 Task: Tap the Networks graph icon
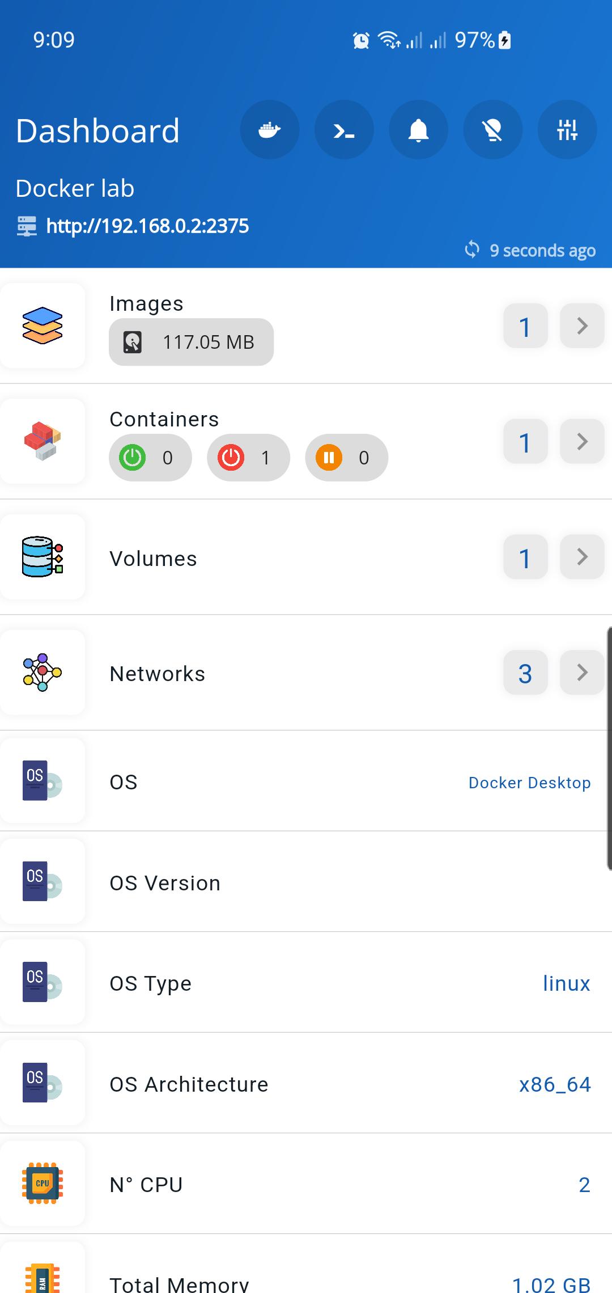click(x=42, y=673)
